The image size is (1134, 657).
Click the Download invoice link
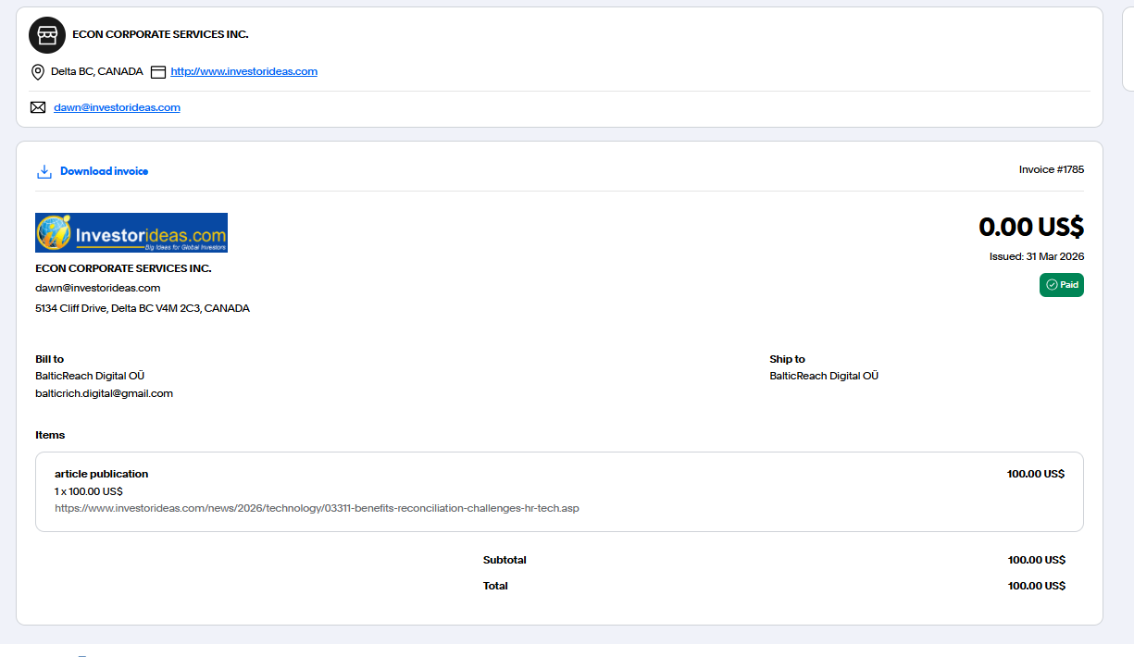click(x=104, y=171)
